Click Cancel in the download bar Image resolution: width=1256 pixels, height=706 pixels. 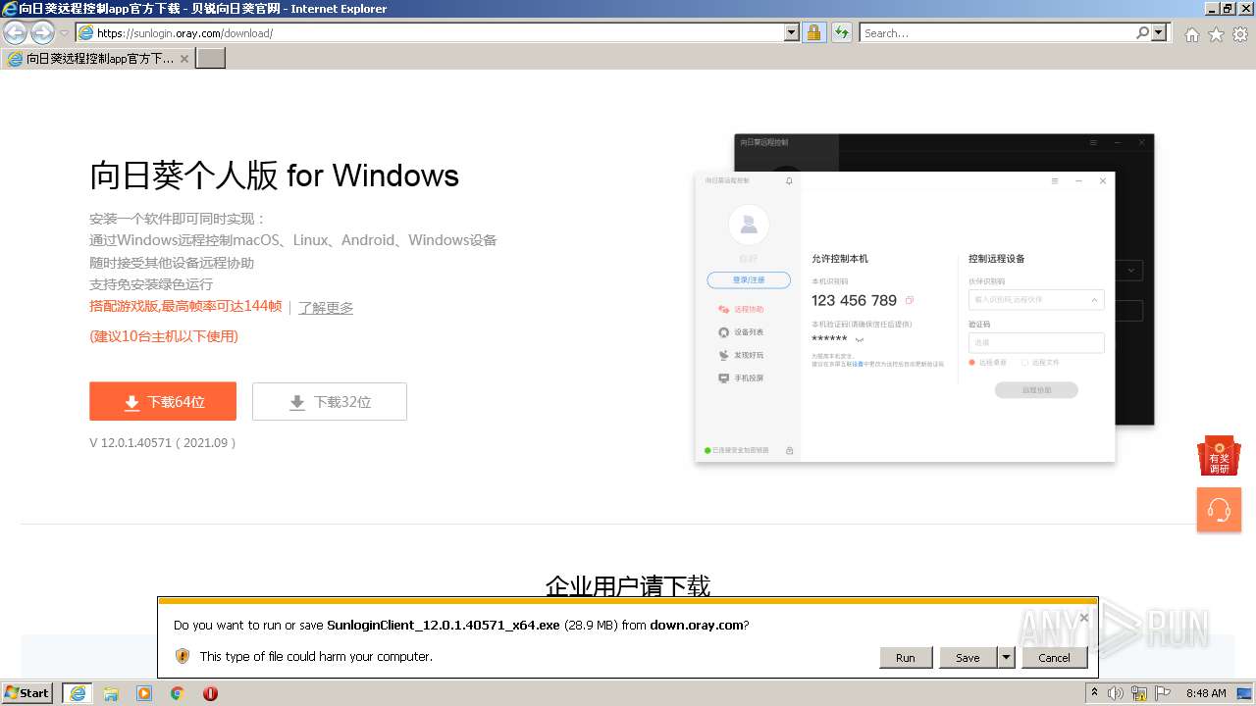[1054, 658]
